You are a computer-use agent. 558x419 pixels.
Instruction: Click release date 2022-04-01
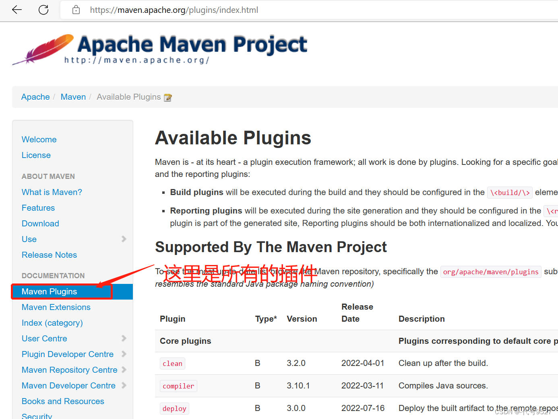point(363,363)
